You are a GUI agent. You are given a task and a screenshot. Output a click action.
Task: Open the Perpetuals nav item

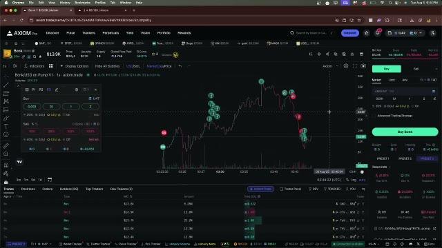point(110,33)
